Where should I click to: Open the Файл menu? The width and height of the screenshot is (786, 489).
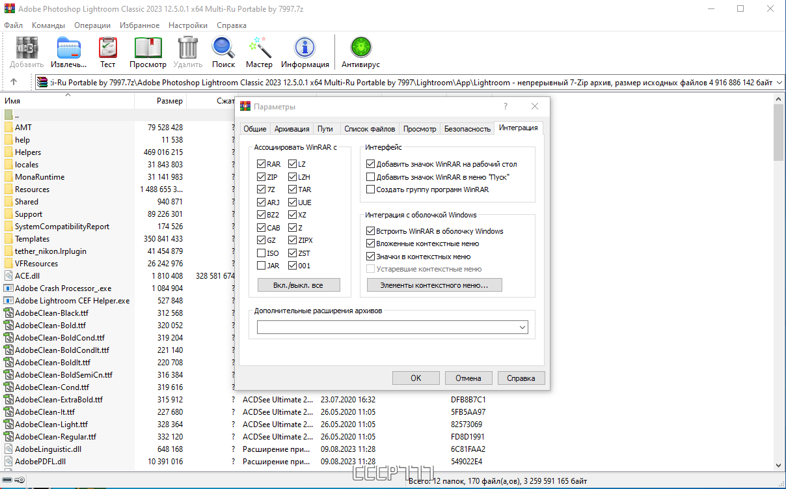(x=13, y=25)
